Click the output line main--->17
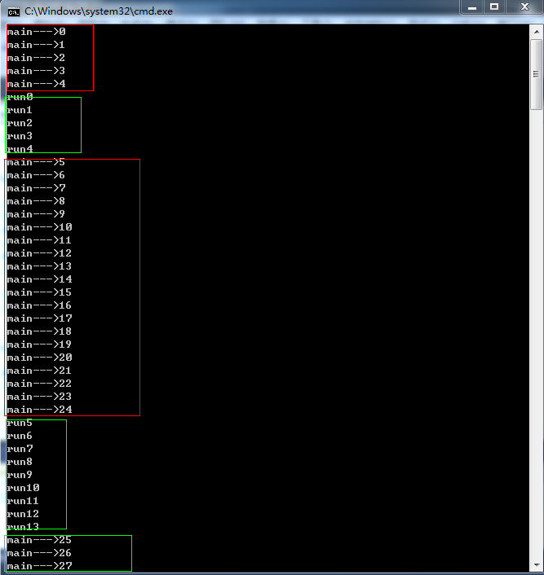The height and width of the screenshot is (575, 544). pos(39,318)
